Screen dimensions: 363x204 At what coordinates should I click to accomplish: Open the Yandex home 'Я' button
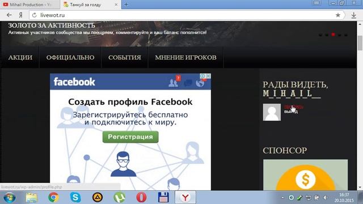21,15
